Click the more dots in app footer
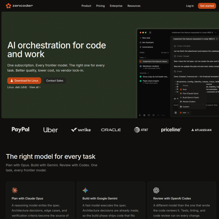 [158, 115]
